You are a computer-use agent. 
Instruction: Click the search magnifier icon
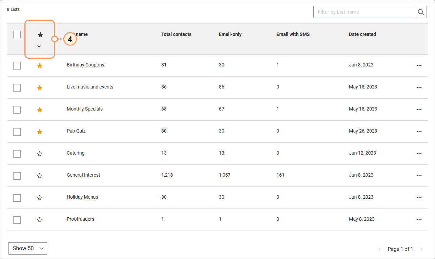420,12
